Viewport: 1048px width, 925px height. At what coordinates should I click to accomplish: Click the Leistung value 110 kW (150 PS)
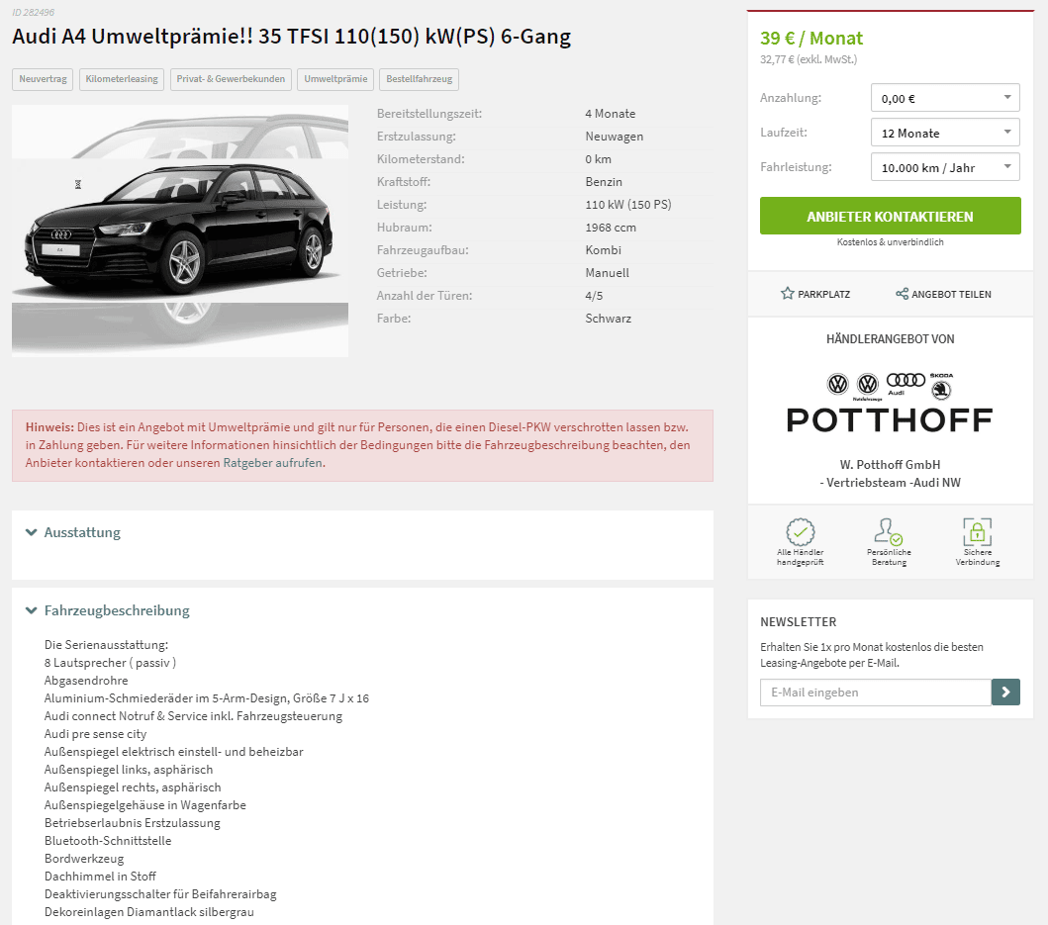tap(628, 205)
